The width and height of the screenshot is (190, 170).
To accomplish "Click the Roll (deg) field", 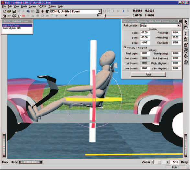I will coord(176,33).
